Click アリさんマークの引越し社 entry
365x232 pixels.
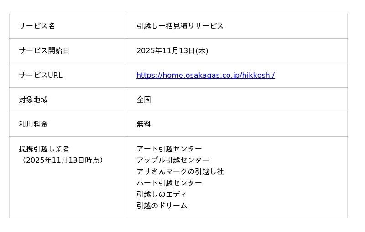pos(180,172)
